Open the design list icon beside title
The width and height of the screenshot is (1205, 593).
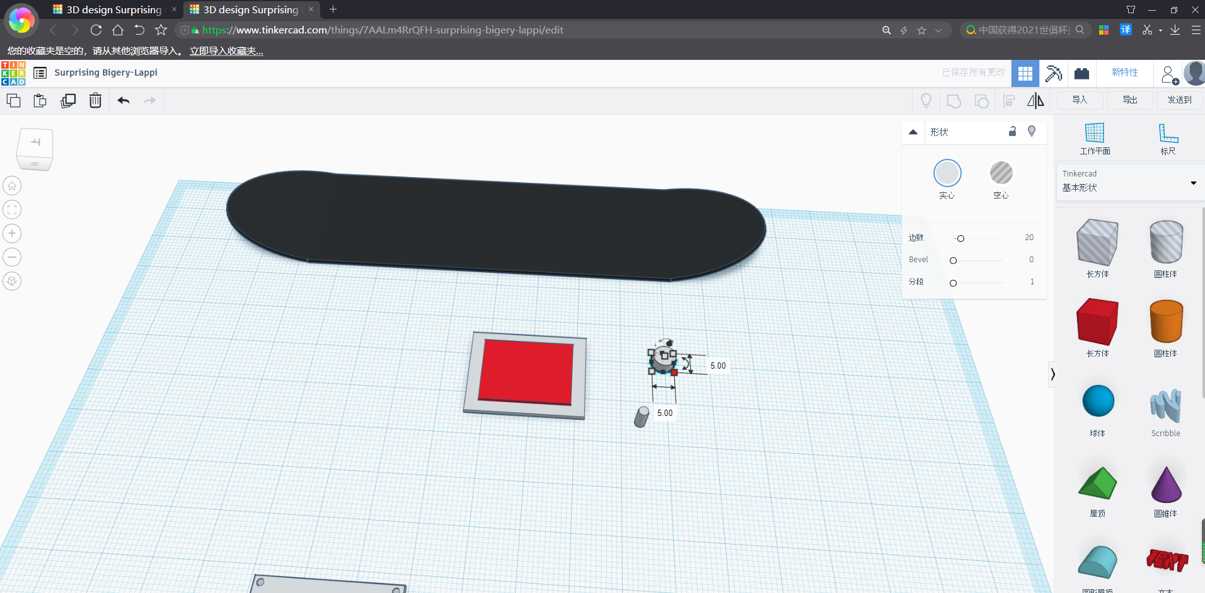tap(40, 73)
